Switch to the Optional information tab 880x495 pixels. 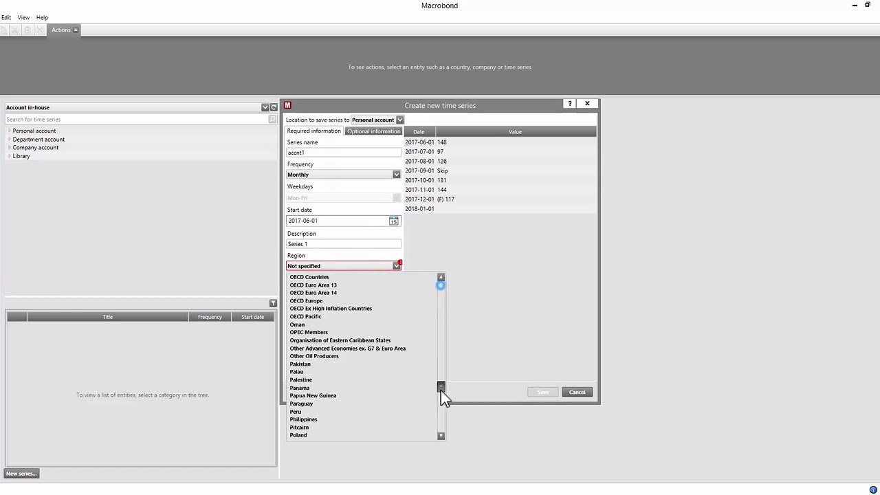point(373,131)
